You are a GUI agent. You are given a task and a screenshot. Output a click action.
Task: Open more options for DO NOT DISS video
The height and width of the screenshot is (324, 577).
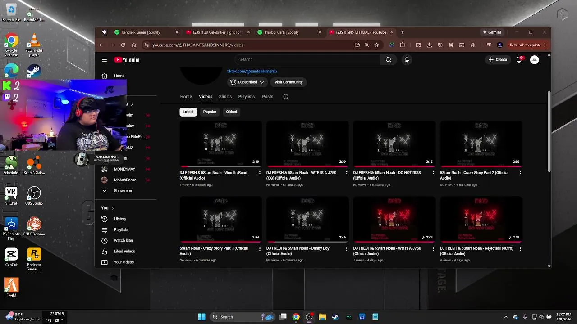pos(433,173)
